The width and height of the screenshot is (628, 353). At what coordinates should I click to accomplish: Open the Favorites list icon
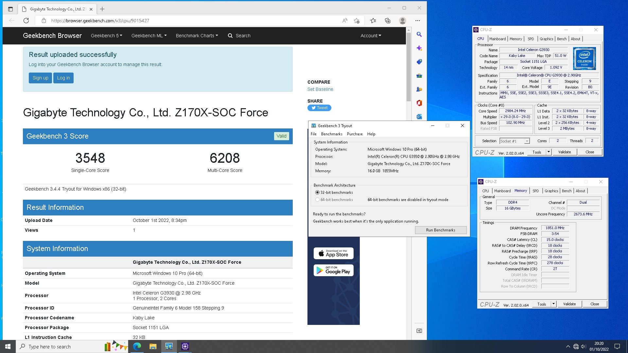373,21
